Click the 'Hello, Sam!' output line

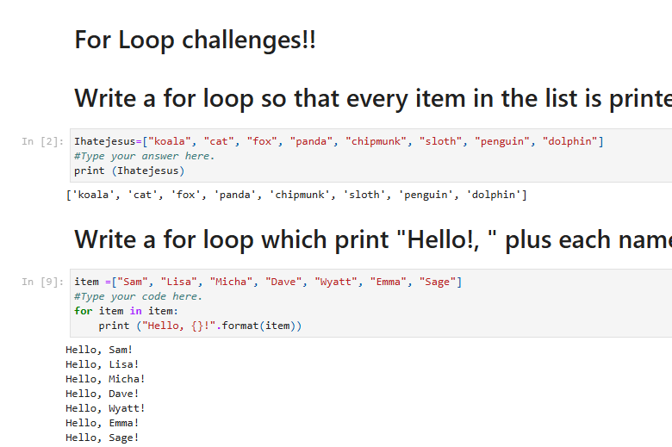click(99, 350)
